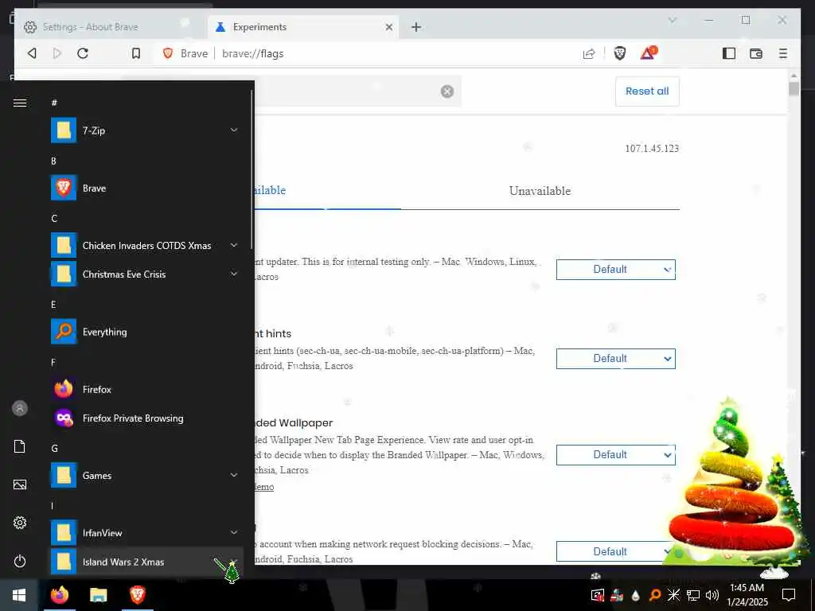Screen dimensions: 815x611
Task: Expand the Christmas Eve Crisis folder
Action: point(146,274)
